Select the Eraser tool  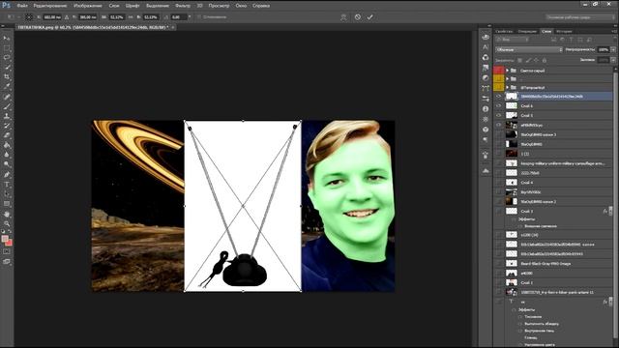tap(7, 135)
